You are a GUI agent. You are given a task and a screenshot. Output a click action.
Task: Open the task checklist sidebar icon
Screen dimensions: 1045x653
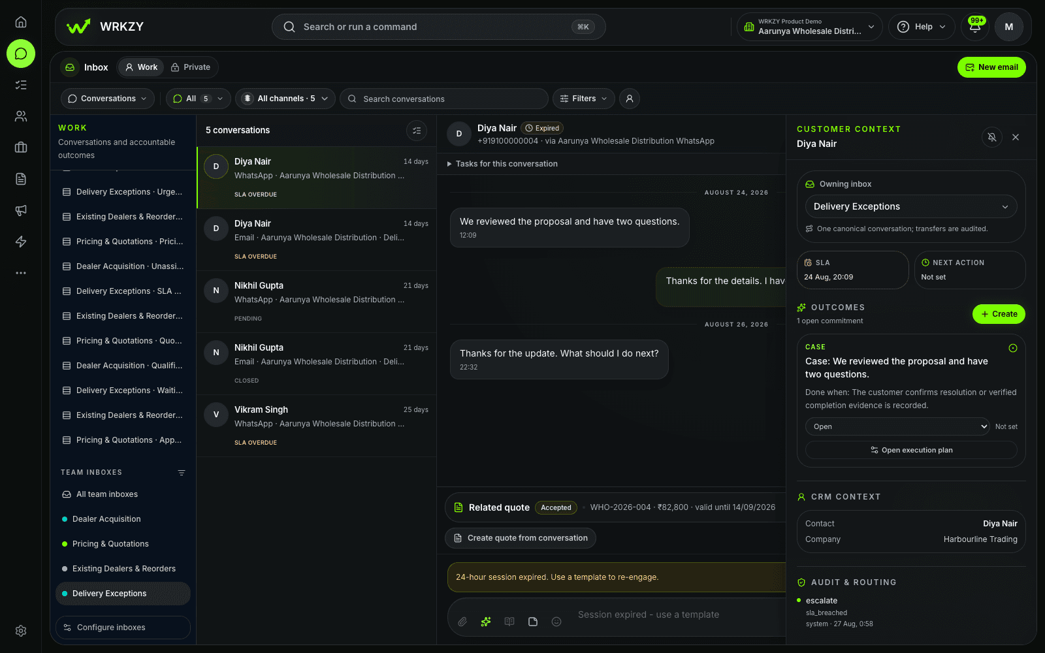click(21, 85)
